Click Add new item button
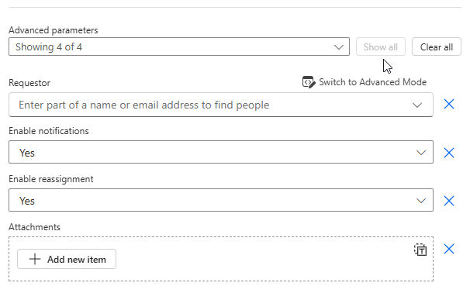Viewport: 470px width, 293px height. click(67, 259)
